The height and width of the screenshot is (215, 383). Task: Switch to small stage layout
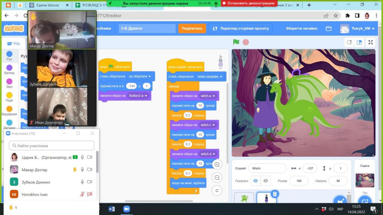[349, 42]
